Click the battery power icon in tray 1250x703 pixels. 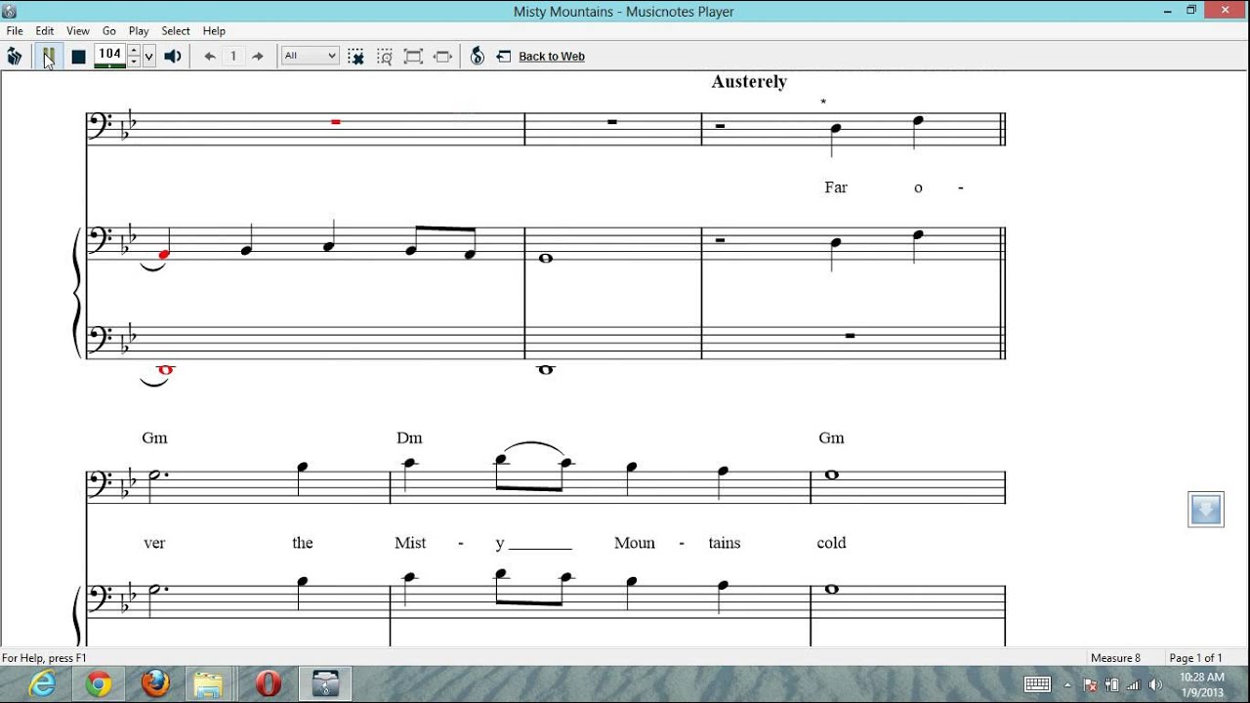pos(1112,684)
